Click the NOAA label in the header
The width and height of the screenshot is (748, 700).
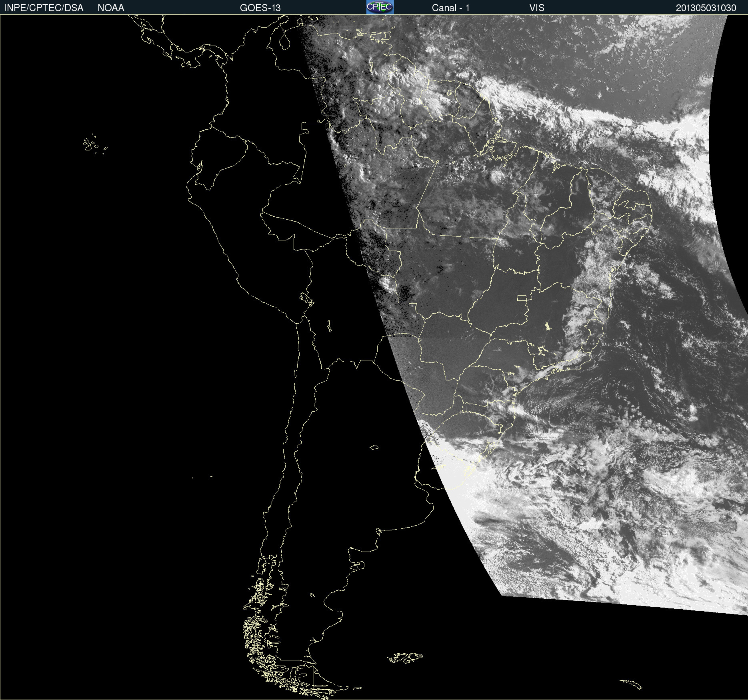pyautogui.click(x=111, y=8)
